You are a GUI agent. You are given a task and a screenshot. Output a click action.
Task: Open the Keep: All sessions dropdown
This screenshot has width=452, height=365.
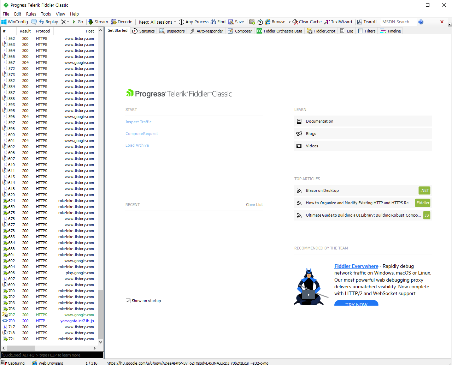click(x=157, y=22)
